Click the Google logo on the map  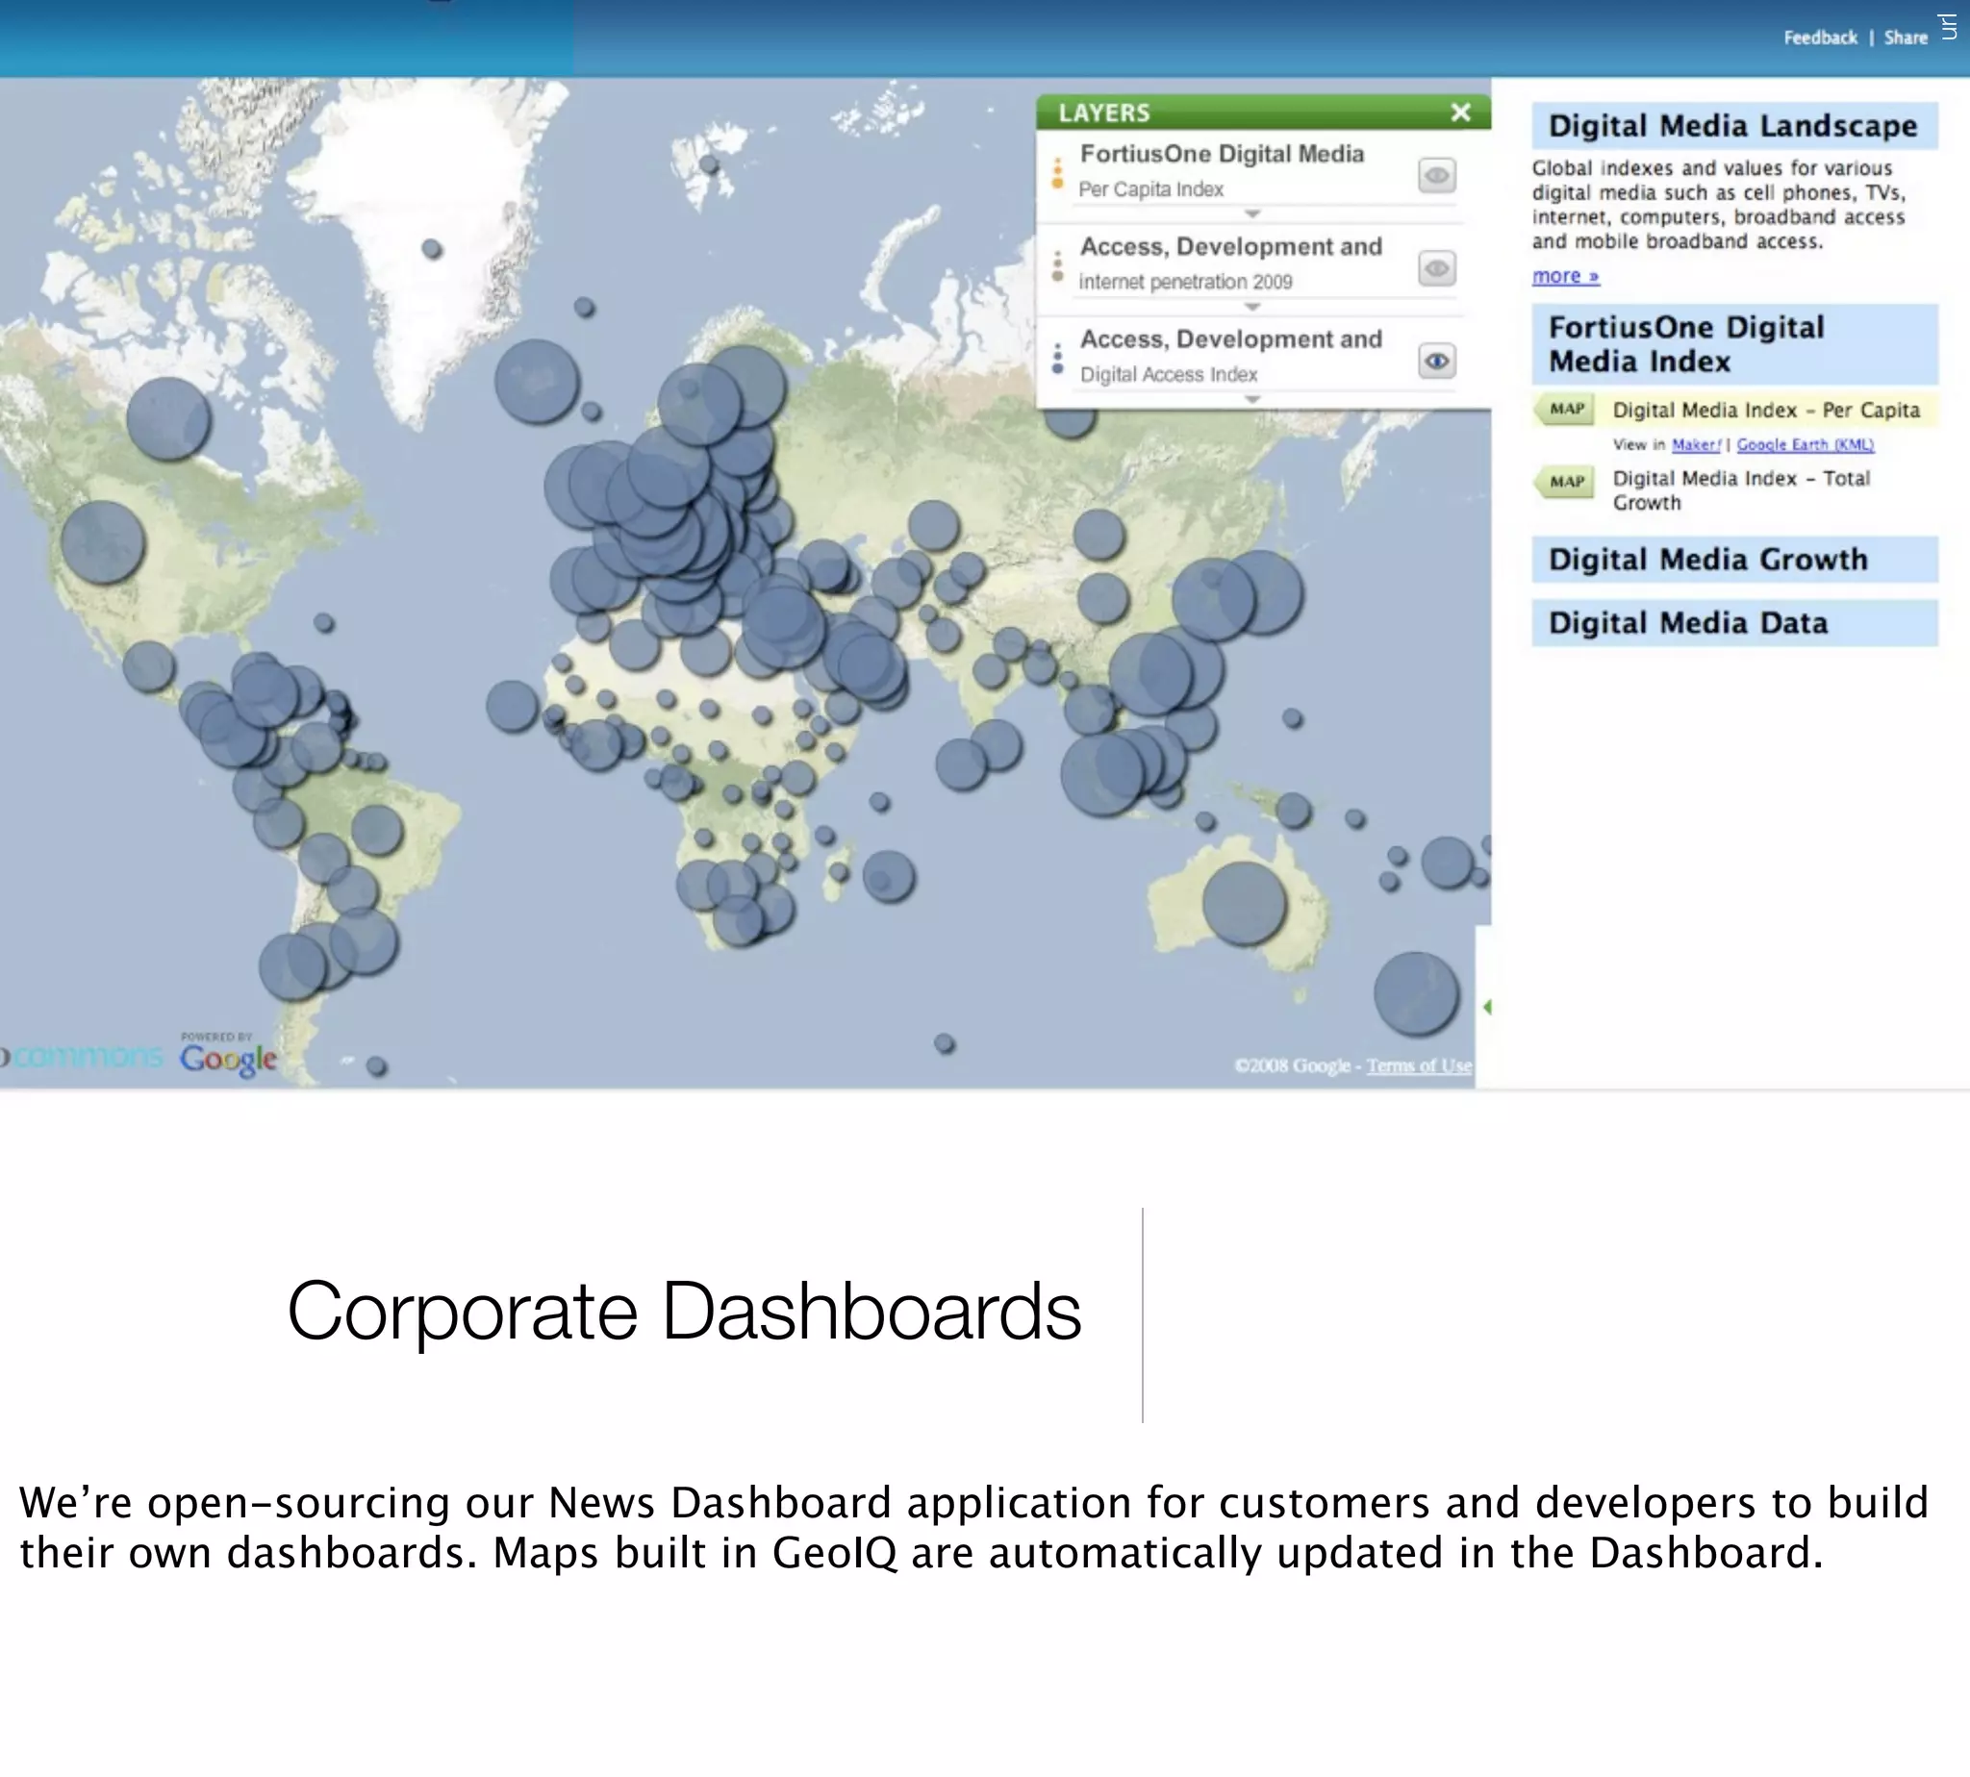tap(229, 1058)
